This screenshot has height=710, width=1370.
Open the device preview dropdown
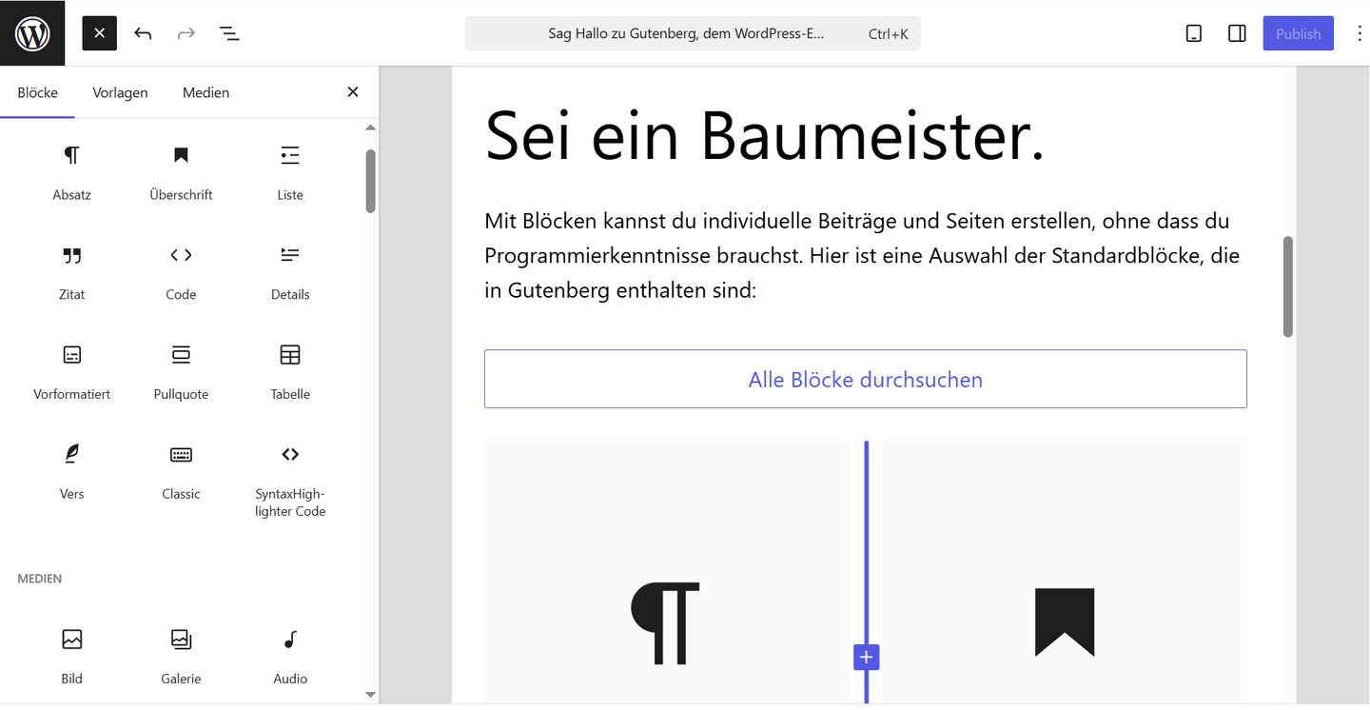point(1194,33)
